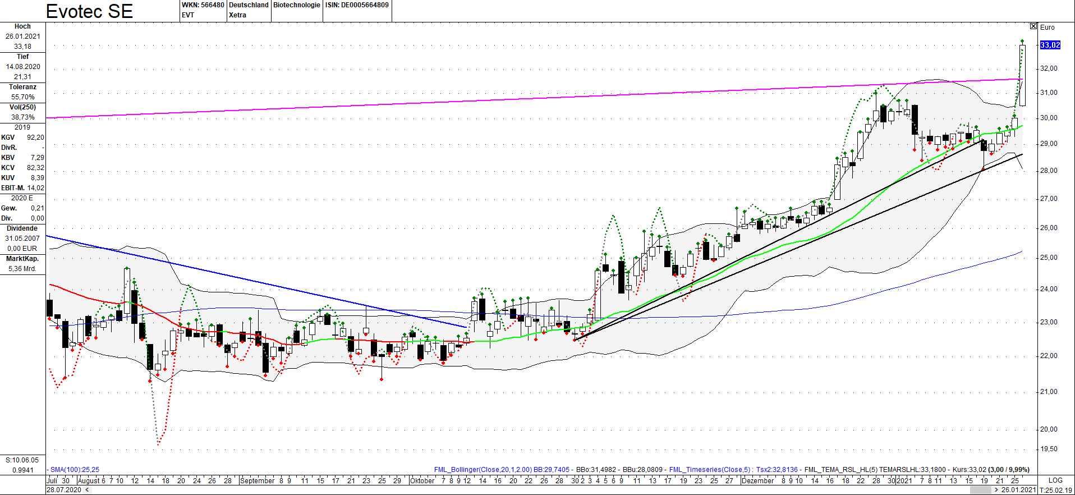This screenshot has height=495, width=1075.
Task: Click the 19,50 price axis label
Action: tap(1049, 449)
